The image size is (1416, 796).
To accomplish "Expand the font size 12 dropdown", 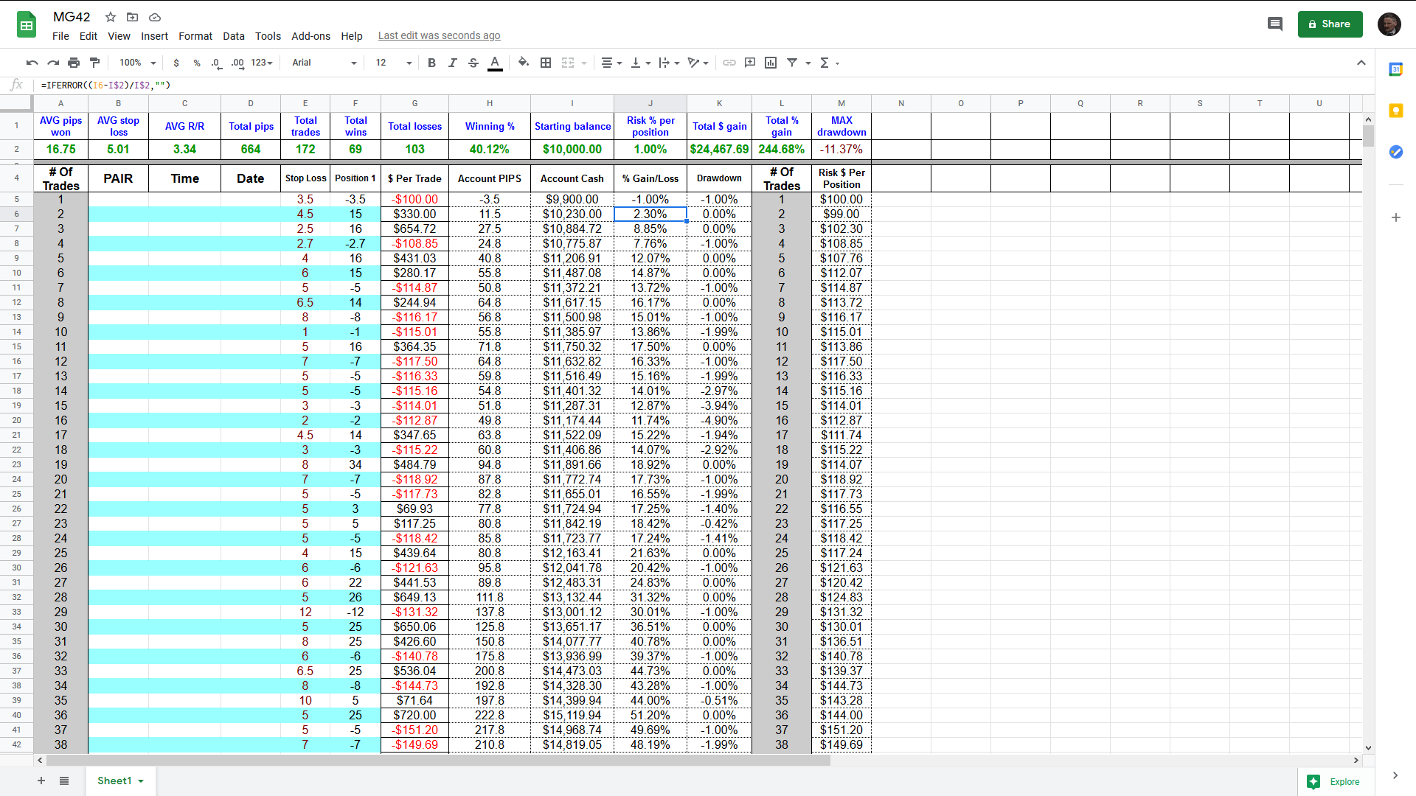I will point(394,63).
